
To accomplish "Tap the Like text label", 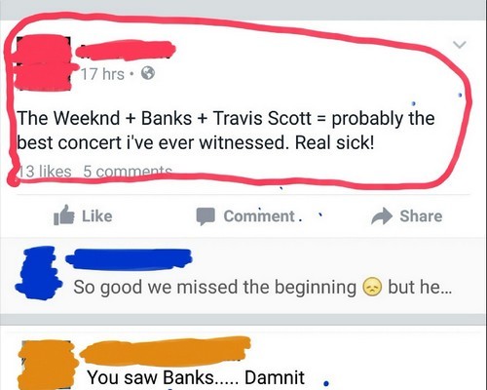I will point(97,216).
